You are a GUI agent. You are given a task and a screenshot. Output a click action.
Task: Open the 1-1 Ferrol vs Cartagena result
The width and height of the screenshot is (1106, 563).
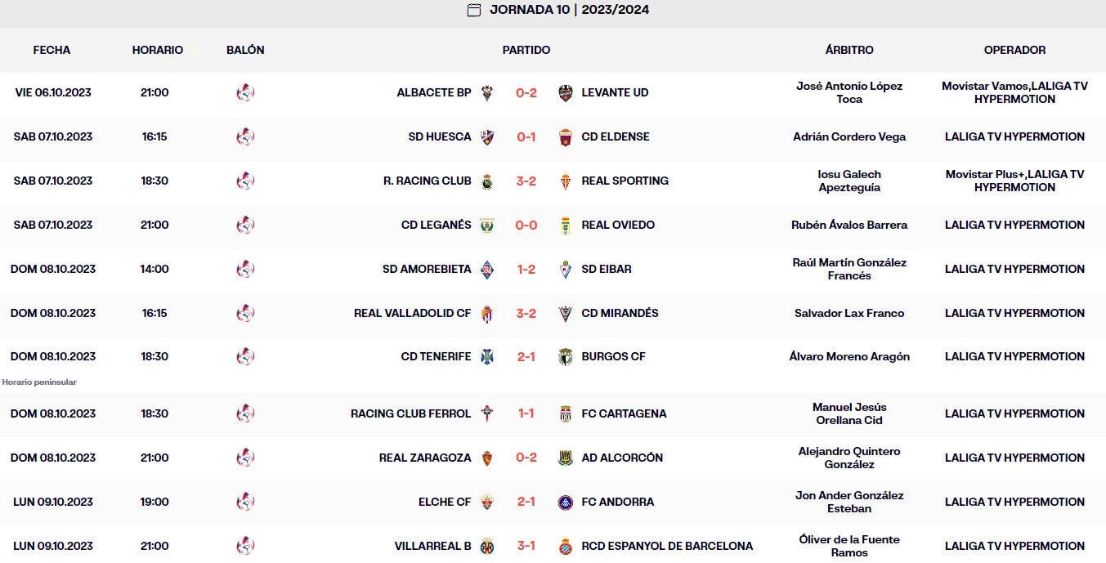526,413
